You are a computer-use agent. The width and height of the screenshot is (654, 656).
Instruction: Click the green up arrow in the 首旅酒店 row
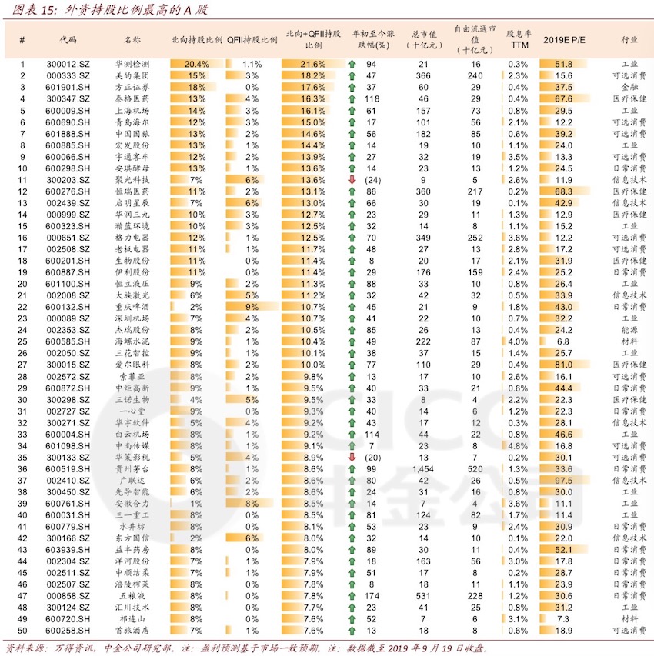coord(352,631)
